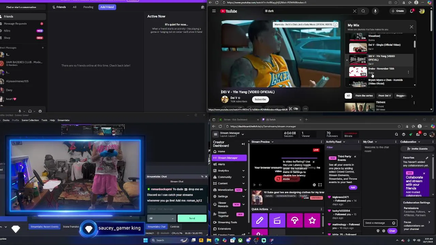Click Send in Streamlabs chat

(192, 218)
